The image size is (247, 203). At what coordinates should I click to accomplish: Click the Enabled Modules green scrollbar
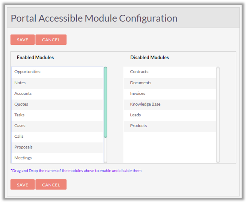106,102
